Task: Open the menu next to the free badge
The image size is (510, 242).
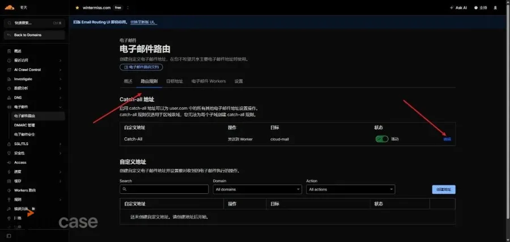Action: (x=127, y=7)
